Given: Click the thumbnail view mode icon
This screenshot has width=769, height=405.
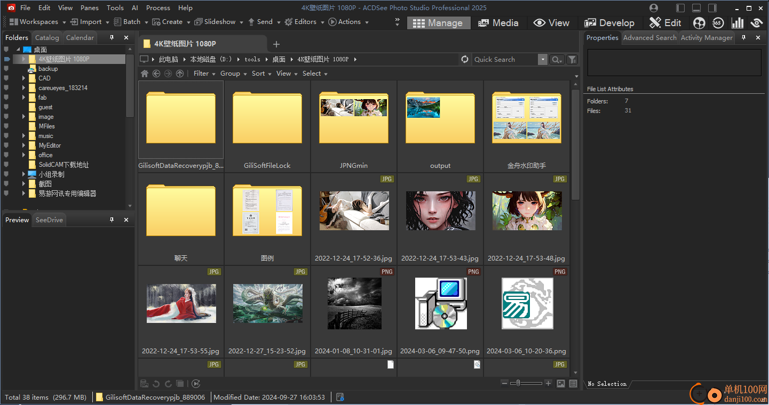Looking at the screenshot, I should (561, 384).
